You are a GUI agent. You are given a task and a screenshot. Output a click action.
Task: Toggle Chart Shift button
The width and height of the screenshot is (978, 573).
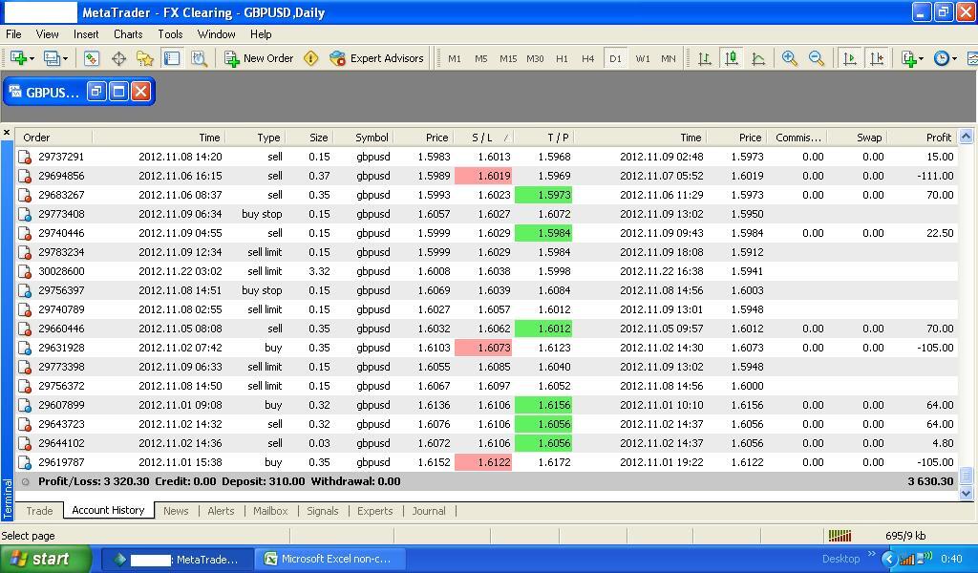click(x=877, y=58)
